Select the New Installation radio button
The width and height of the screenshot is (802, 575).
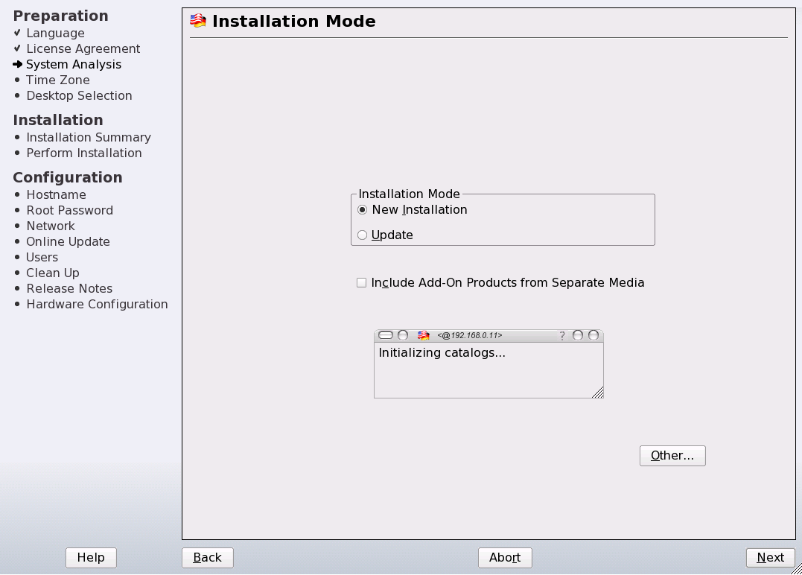363,210
